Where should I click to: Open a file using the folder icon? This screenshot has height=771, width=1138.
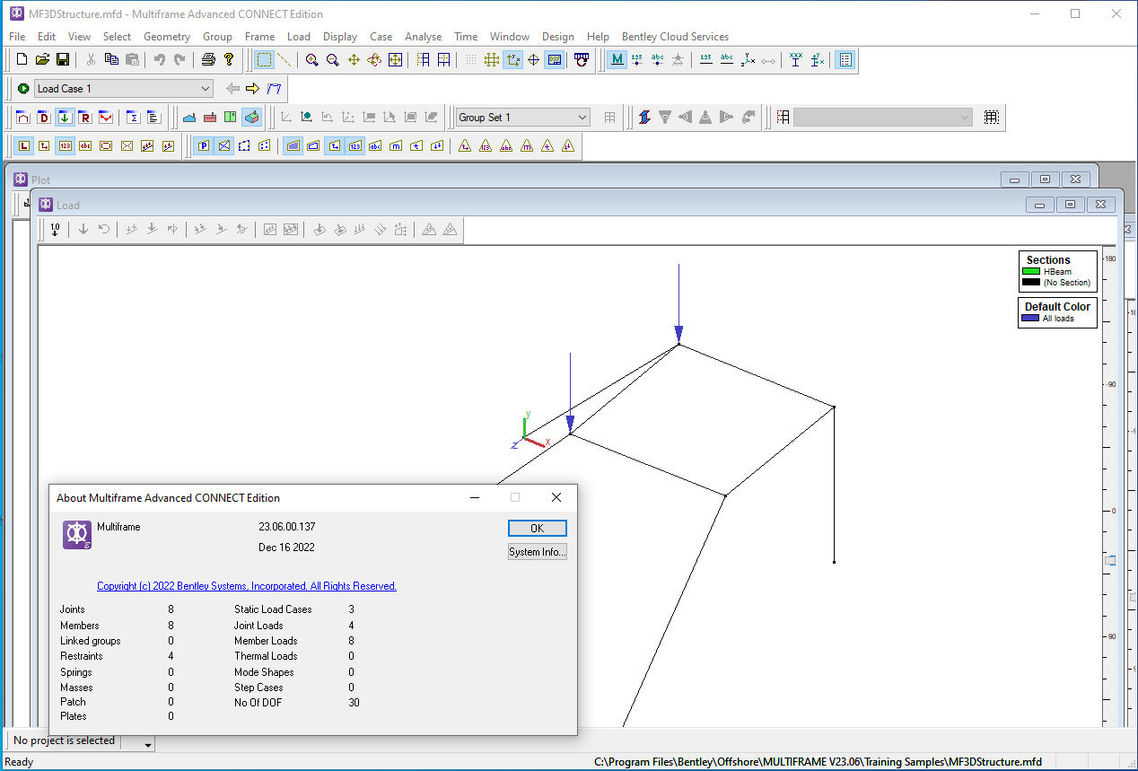click(x=42, y=60)
